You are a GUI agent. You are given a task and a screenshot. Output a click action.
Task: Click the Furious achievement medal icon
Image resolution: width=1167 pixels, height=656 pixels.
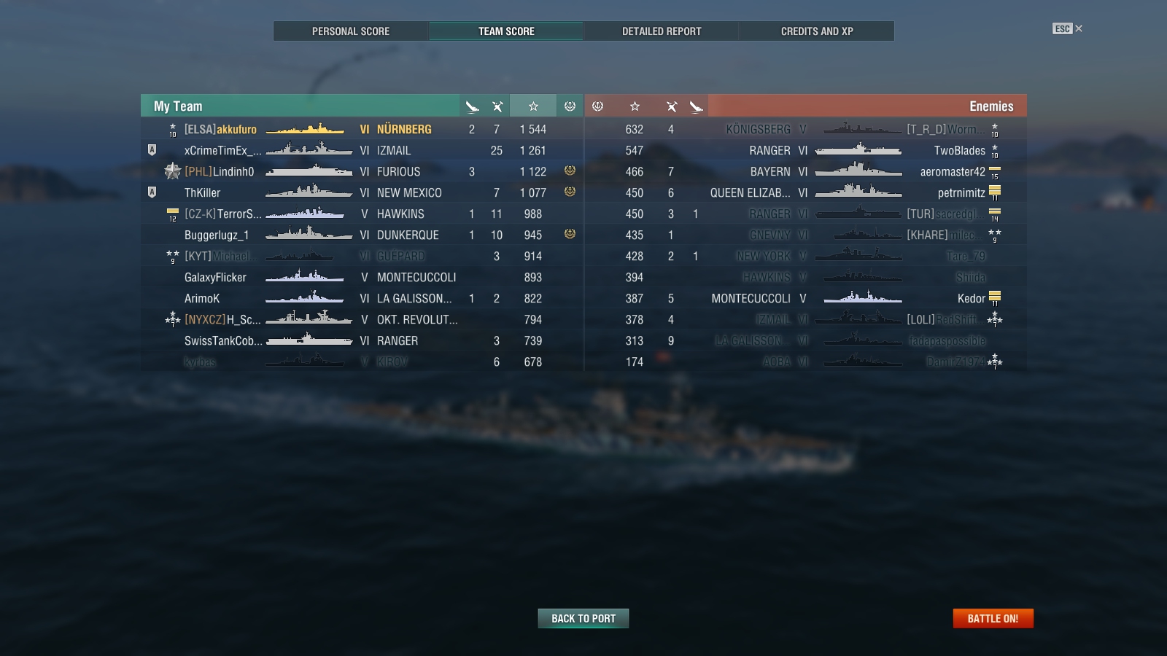[570, 171]
